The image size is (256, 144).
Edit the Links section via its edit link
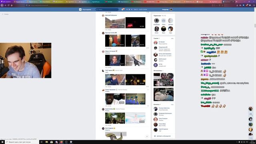pyautogui.click(x=172, y=38)
